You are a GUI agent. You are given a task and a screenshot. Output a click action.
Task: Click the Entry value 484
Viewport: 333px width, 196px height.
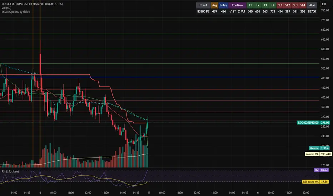point(223,11)
